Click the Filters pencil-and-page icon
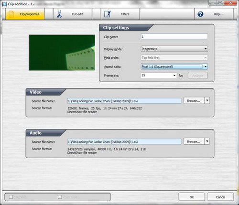 click(107, 14)
